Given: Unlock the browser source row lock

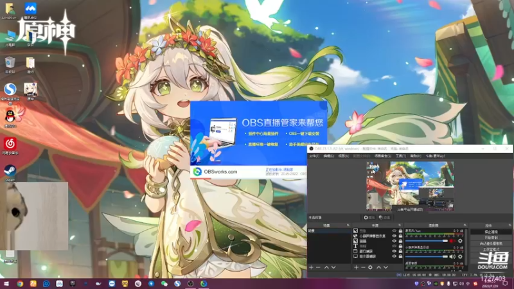Looking at the screenshot, I should (400, 236).
